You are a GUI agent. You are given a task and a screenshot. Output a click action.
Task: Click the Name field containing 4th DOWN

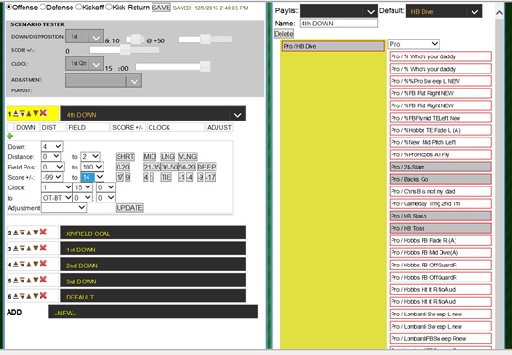point(339,24)
